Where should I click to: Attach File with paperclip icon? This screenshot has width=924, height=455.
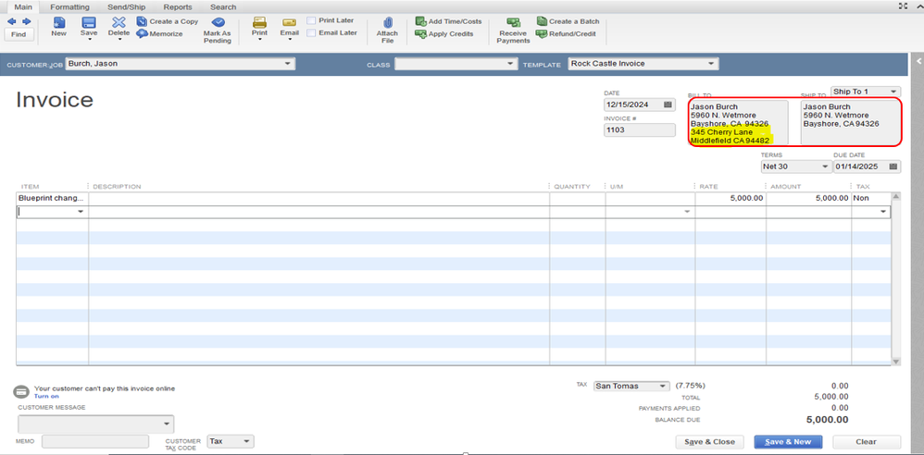(x=387, y=30)
